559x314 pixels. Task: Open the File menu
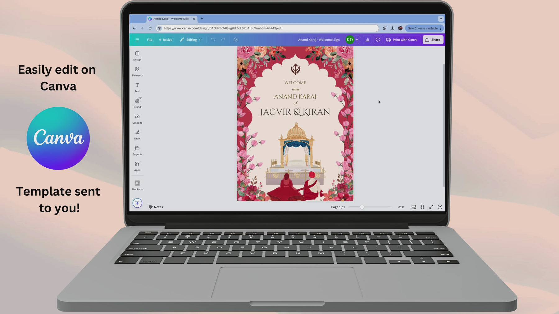[x=150, y=40]
